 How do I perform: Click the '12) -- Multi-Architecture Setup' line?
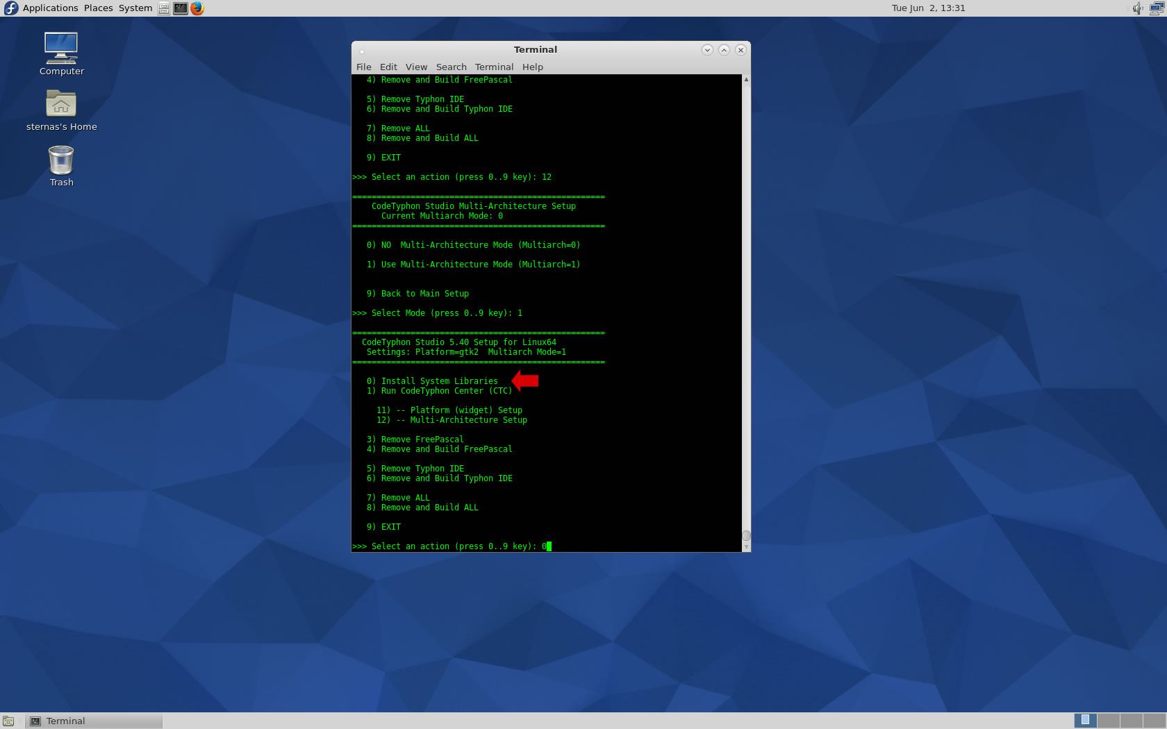(x=452, y=420)
